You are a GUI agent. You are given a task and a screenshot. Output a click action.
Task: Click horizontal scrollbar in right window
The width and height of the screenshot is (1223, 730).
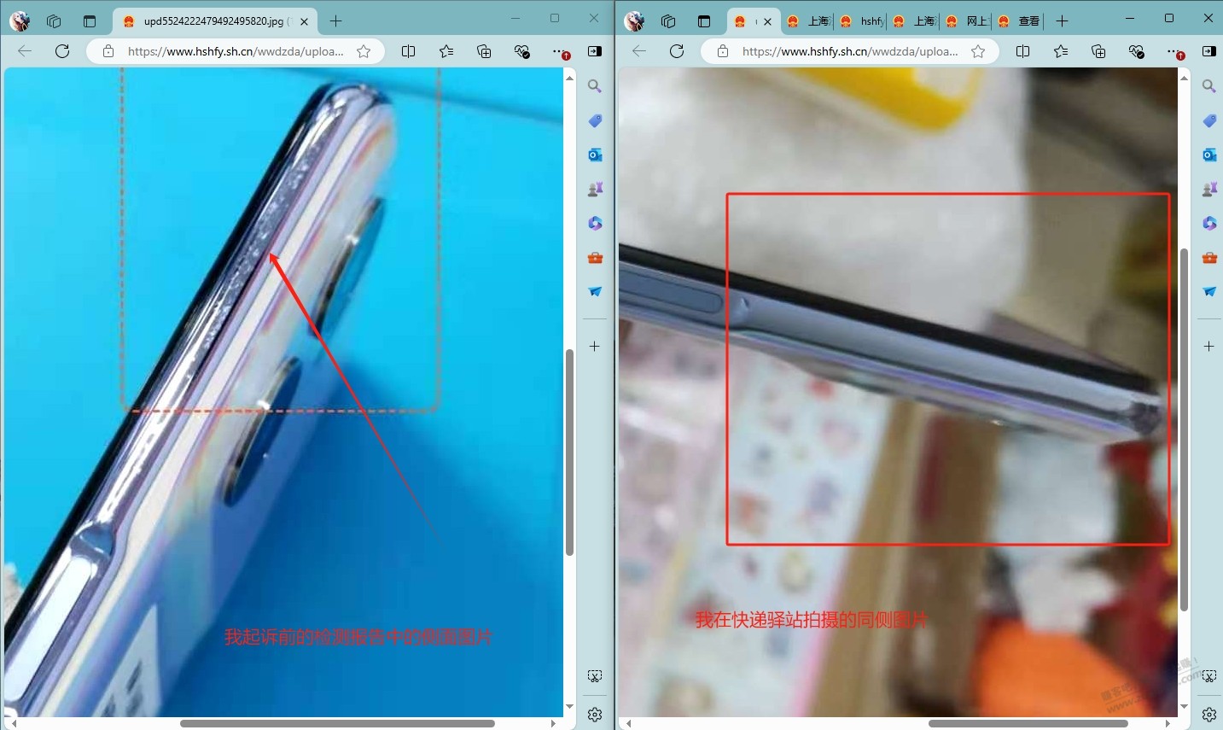point(1028,723)
